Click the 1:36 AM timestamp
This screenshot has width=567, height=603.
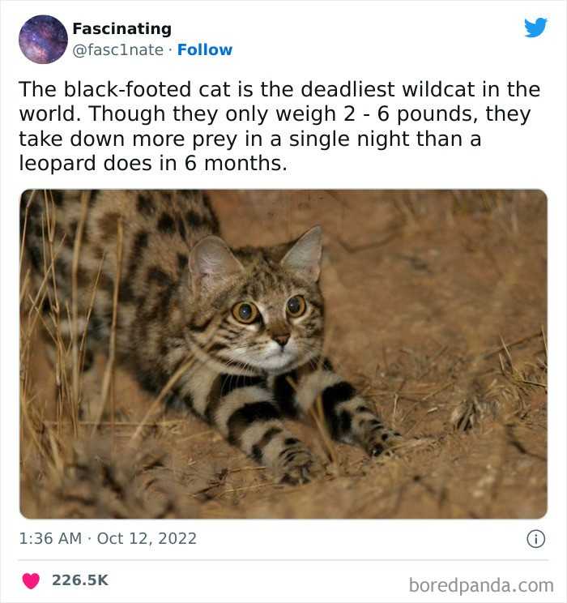[50, 538]
